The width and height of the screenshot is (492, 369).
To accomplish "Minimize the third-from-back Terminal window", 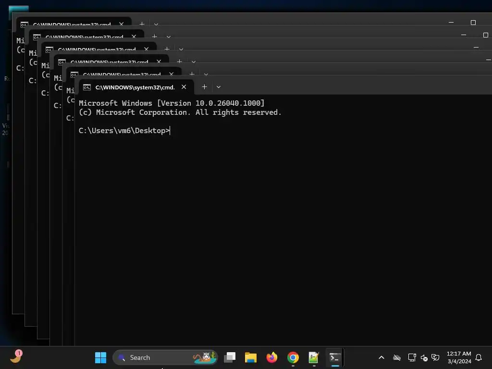I will pyautogui.click(x=476, y=48).
